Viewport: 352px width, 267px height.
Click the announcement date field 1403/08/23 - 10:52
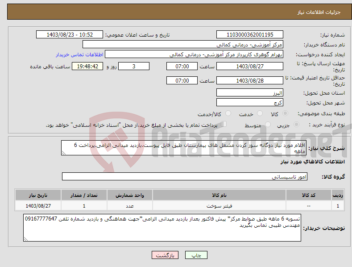point(70,35)
